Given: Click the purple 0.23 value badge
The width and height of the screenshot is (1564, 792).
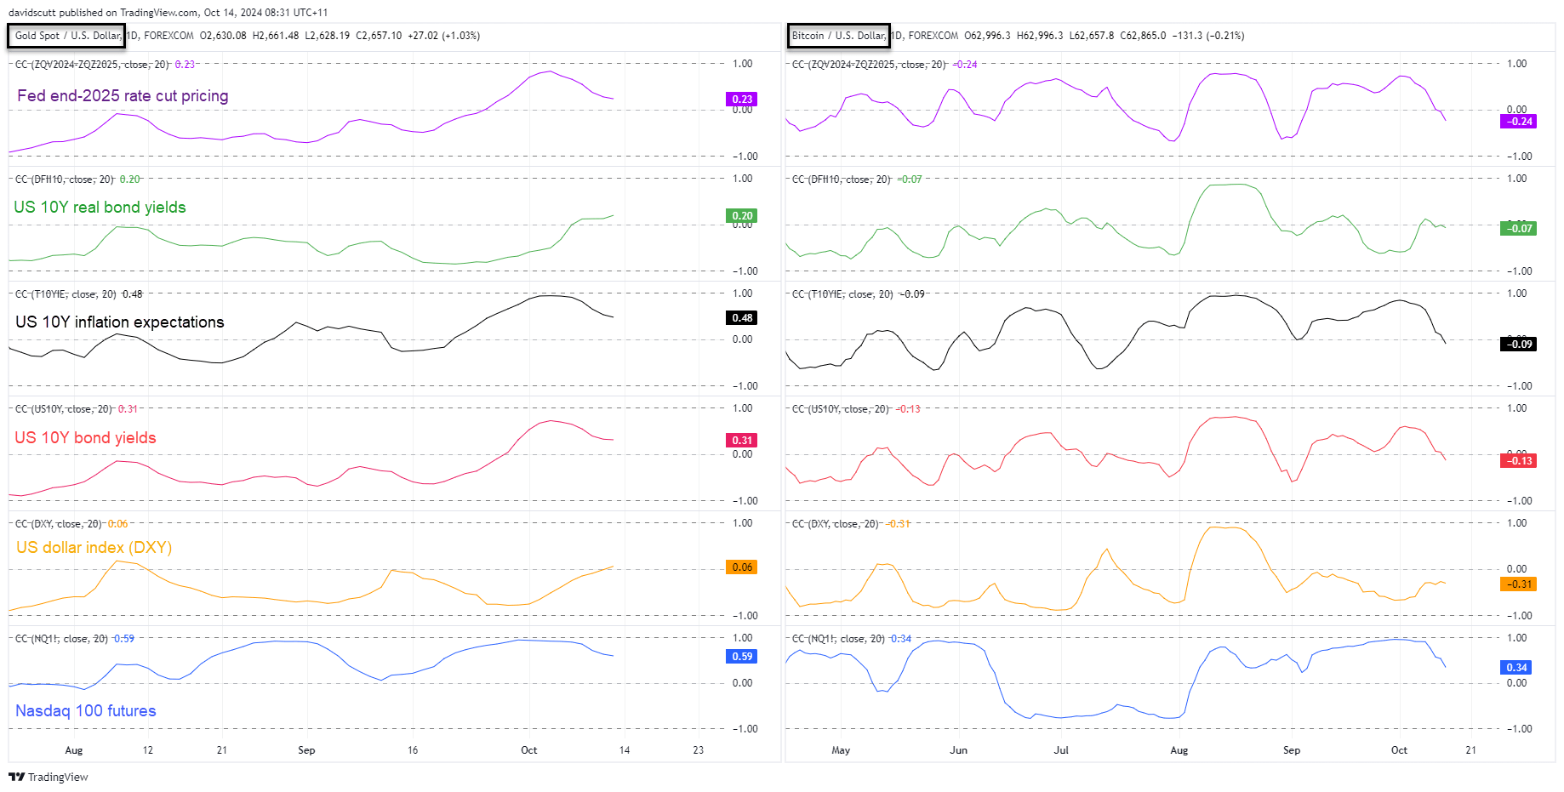Looking at the screenshot, I should coord(742,100).
